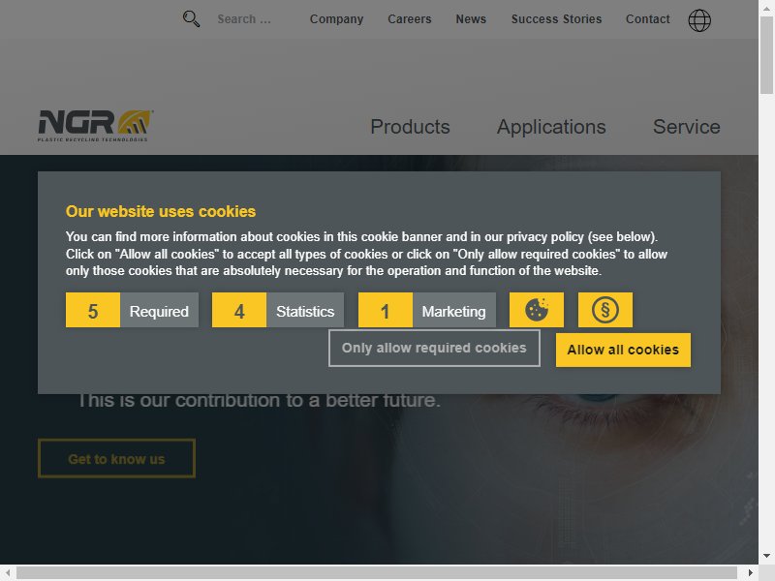Open the Products main menu
The height and width of the screenshot is (581, 775).
tap(410, 127)
